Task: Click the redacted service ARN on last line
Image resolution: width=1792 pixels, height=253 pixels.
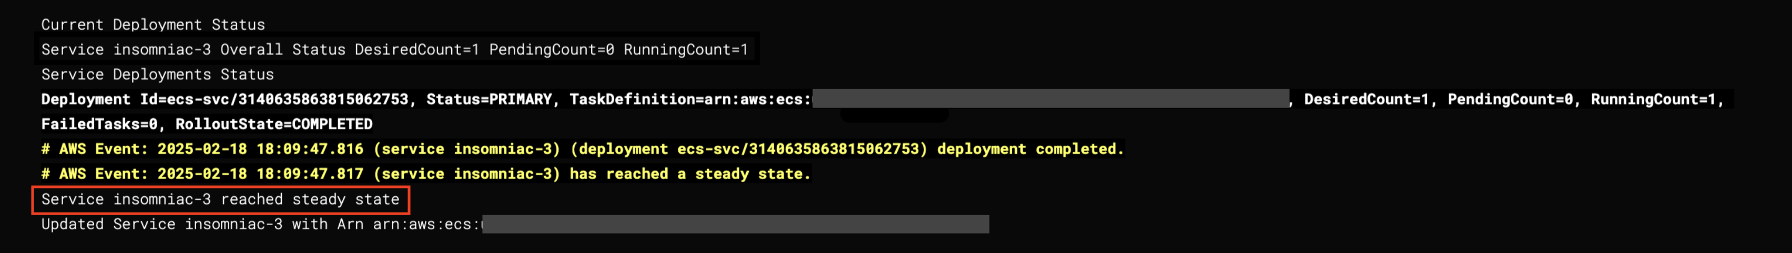Action: point(735,225)
